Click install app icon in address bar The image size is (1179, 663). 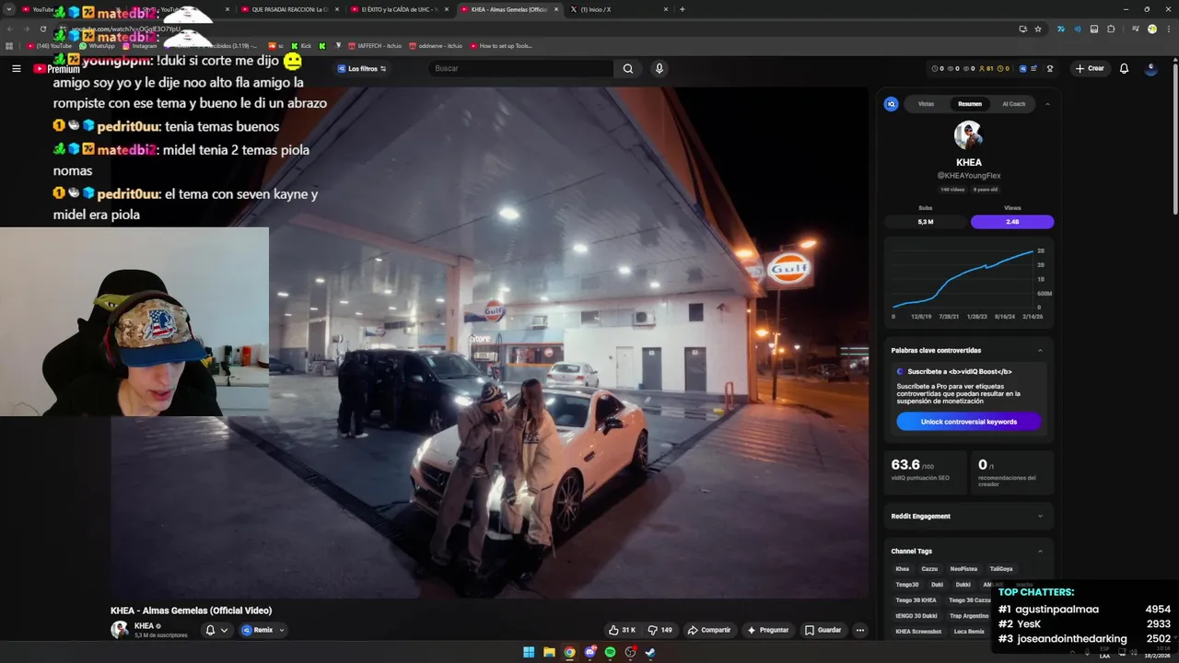point(1022,29)
